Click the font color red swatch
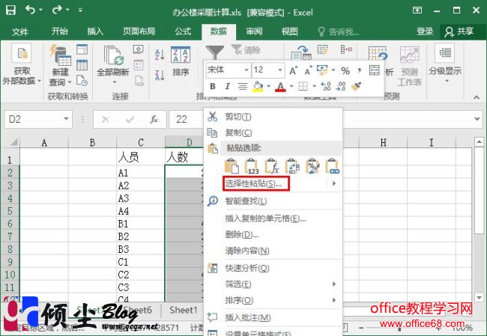The height and width of the screenshot is (336, 487). point(280,87)
